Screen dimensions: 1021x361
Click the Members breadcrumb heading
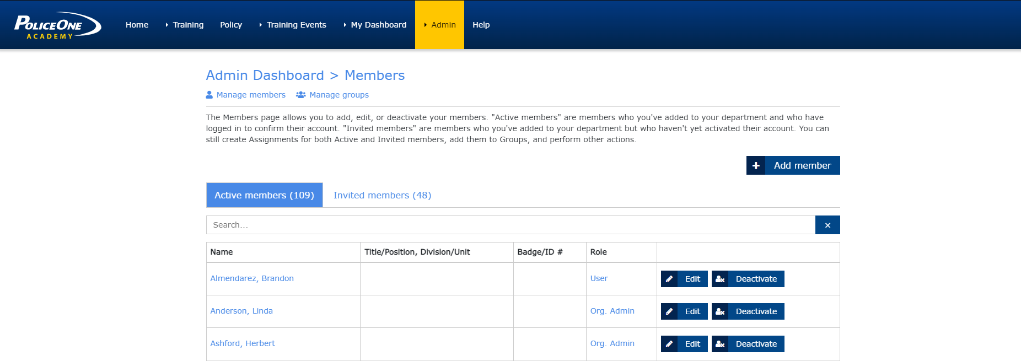(374, 76)
